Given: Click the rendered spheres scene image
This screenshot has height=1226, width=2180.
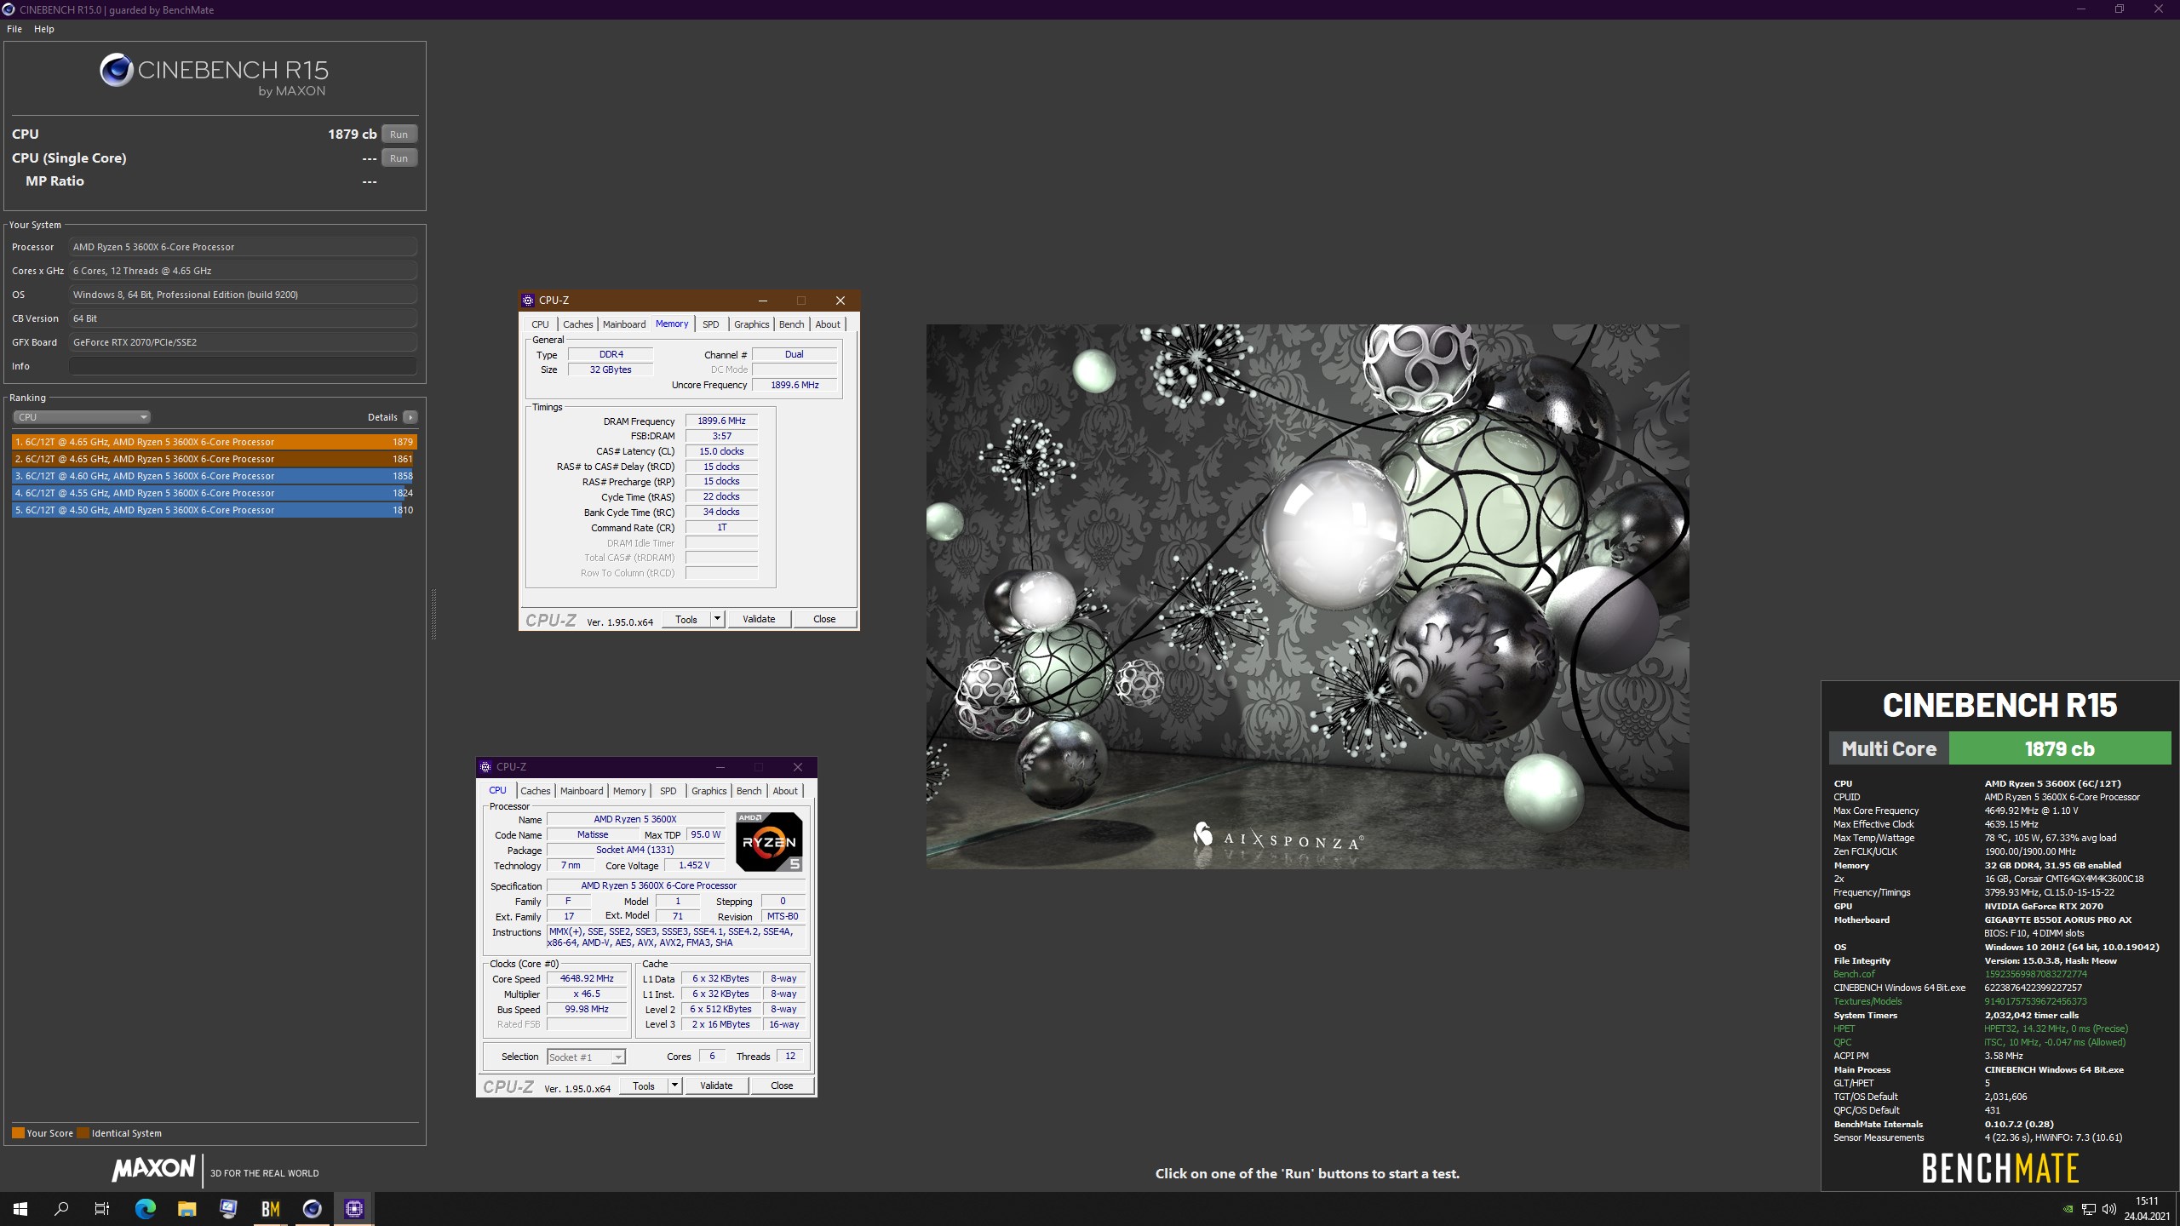Looking at the screenshot, I should [1307, 596].
